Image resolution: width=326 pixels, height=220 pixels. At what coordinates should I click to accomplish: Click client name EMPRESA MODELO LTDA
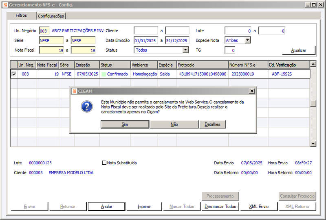71,173
